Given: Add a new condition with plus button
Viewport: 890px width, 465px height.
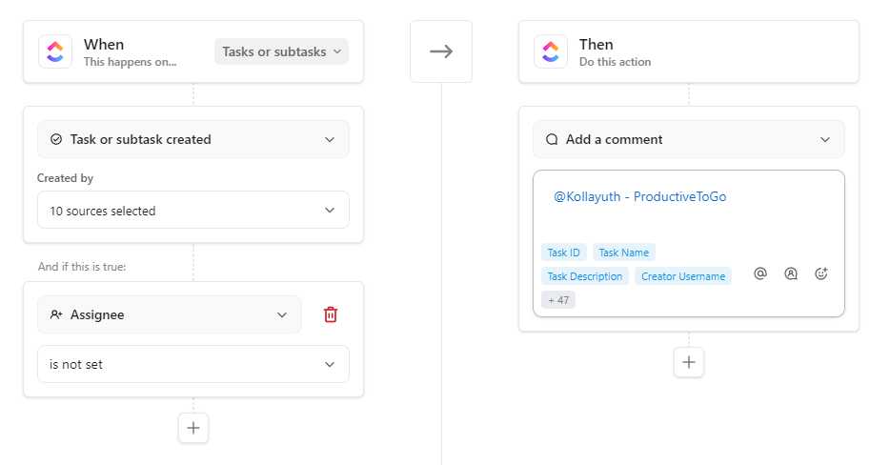Looking at the screenshot, I should click(193, 428).
